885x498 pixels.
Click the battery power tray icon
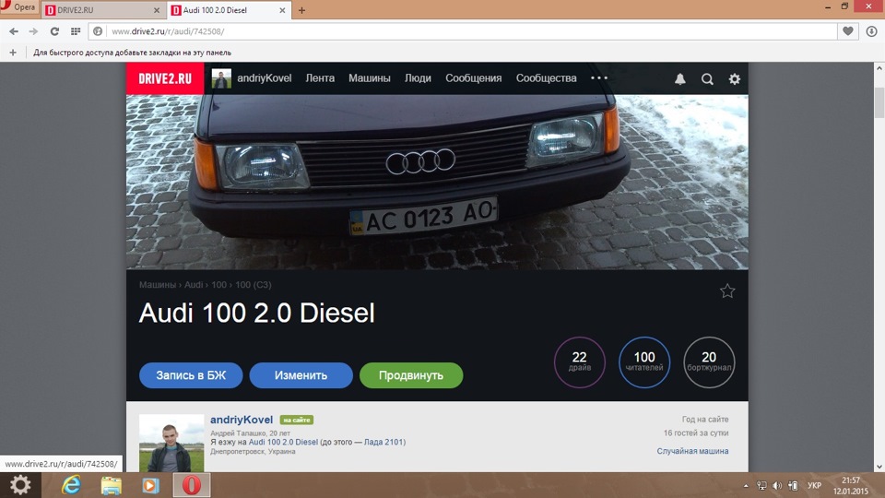click(793, 486)
